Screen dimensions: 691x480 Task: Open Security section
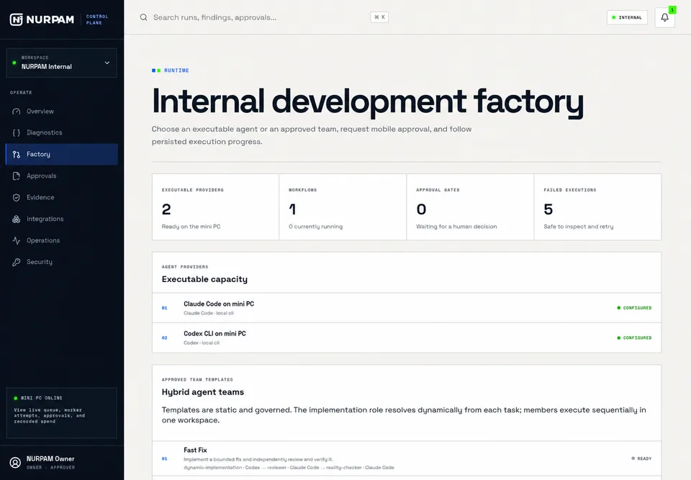[x=62, y=262]
